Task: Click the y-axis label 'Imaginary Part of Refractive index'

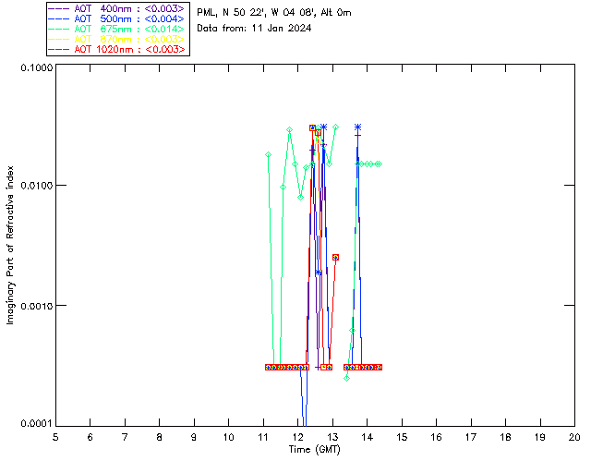Action: click(x=10, y=245)
